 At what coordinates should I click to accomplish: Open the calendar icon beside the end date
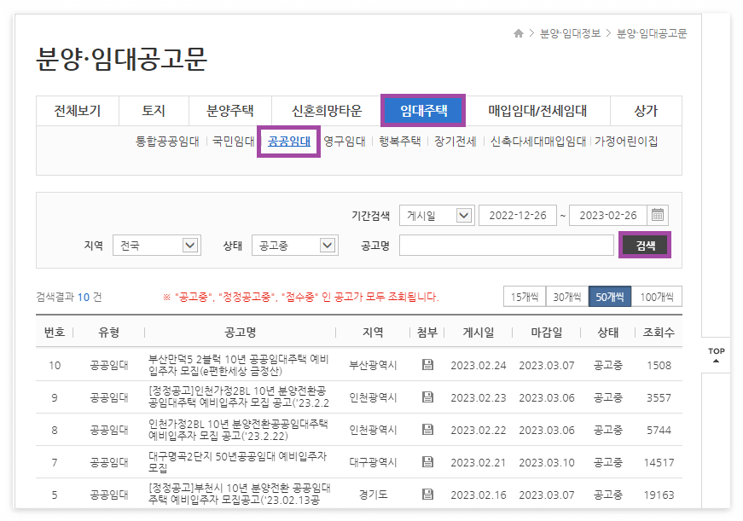coord(657,215)
